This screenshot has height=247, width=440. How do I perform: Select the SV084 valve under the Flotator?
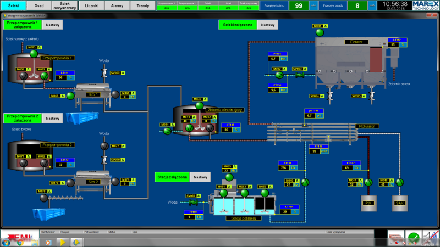(330, 96)
